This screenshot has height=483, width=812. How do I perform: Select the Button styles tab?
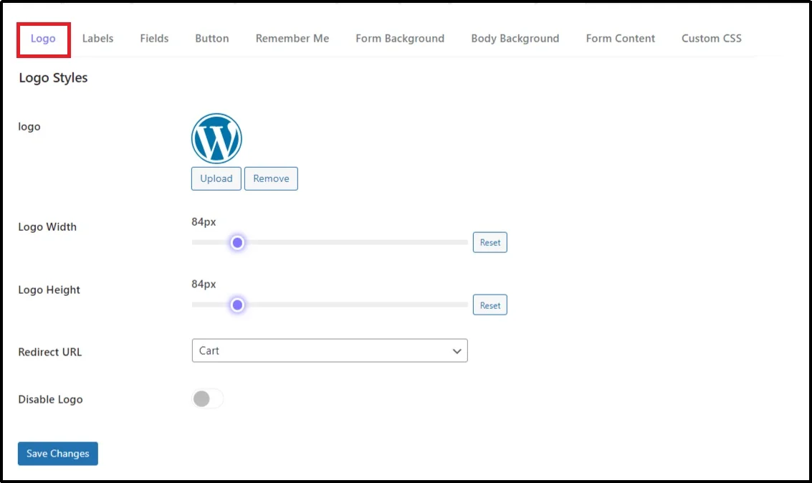211,39
